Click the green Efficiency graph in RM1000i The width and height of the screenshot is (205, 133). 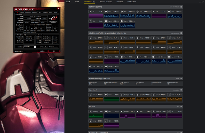[96, 116]
